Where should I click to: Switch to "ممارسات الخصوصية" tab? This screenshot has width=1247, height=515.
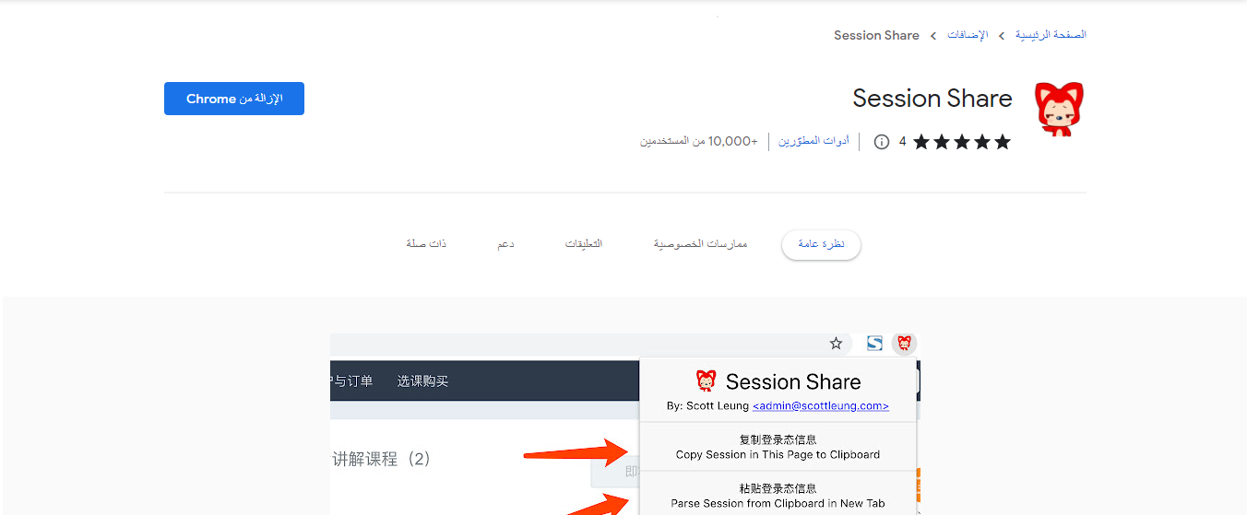pos(701,244)
